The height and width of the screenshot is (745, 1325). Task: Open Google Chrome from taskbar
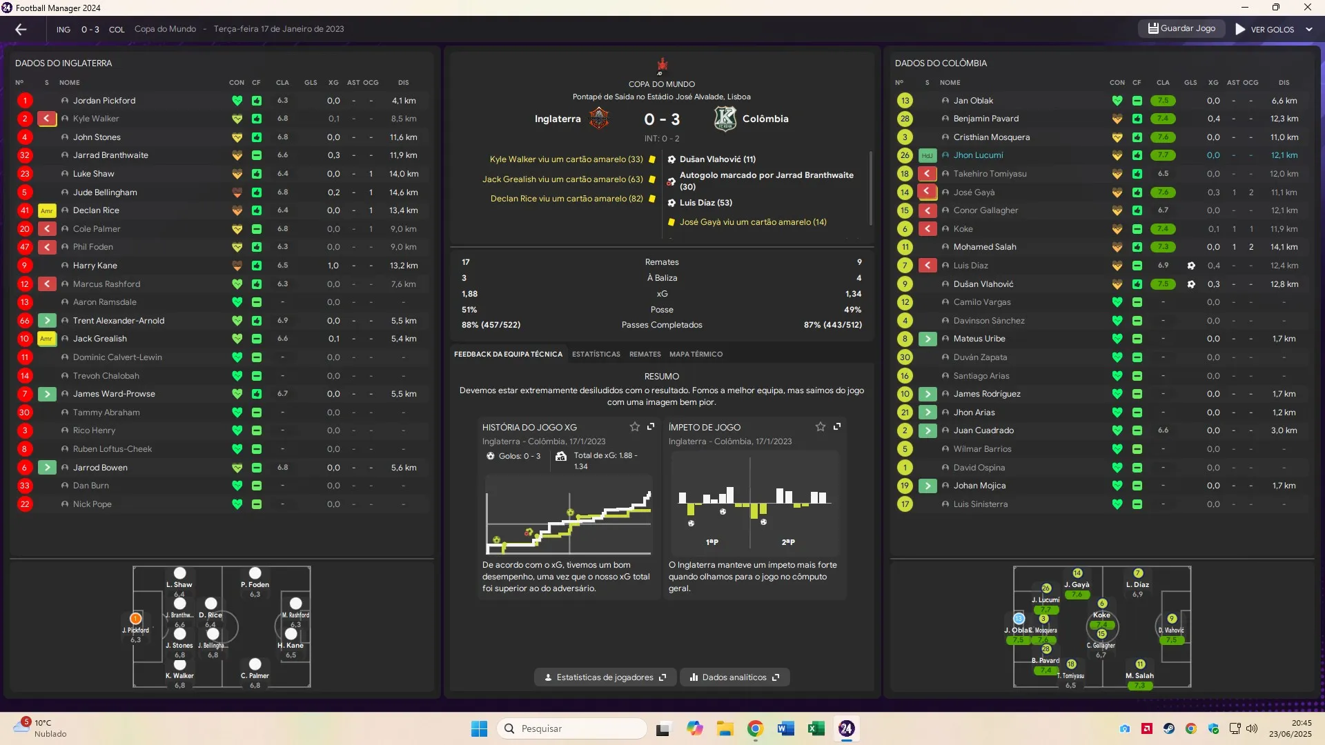755,728
